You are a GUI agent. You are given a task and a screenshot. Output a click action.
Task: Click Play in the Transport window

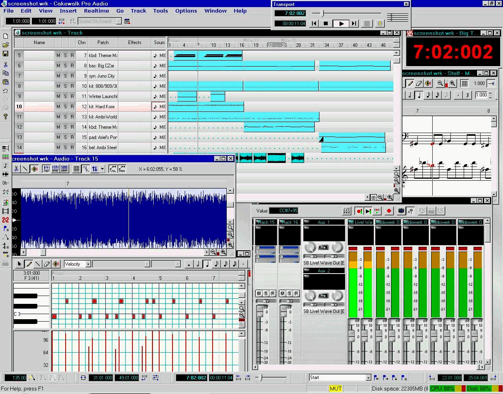(x=340, y=24)
